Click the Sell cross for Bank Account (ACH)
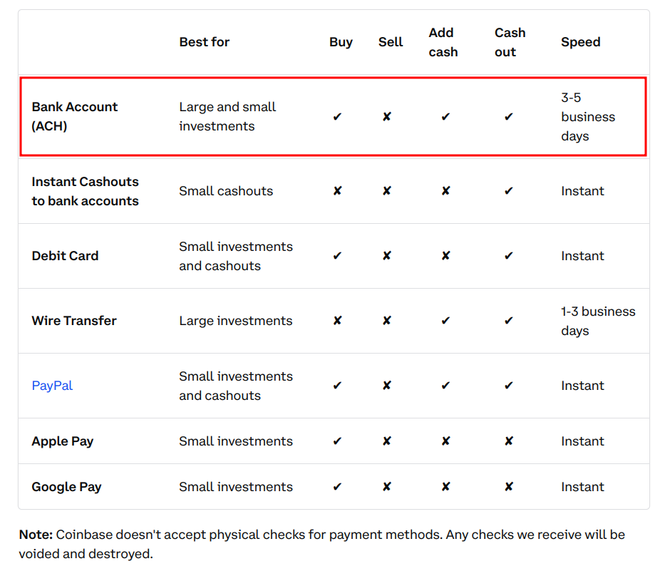The width and height of the screenshot is (670, 576). coord(386,117)
